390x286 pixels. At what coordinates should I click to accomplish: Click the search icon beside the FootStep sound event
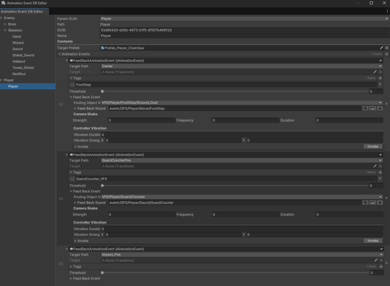[x=365, y=108]
